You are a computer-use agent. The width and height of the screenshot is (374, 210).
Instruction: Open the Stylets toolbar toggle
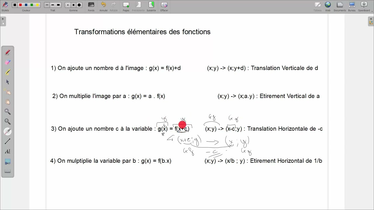5,6
